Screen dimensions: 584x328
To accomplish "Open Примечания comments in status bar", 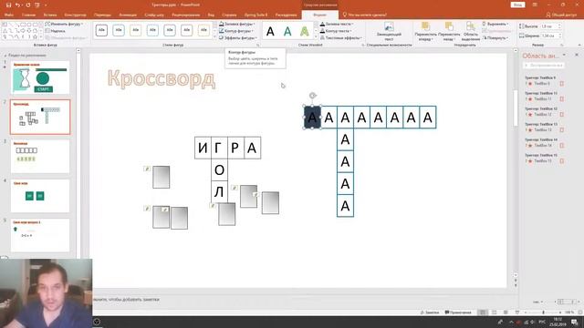I will coord(458,313).
